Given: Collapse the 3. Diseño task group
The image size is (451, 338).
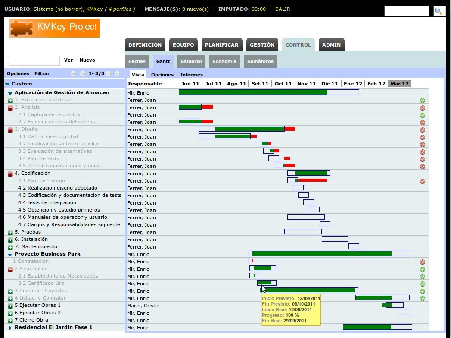Looking at the screenshot, I should 10,130.
